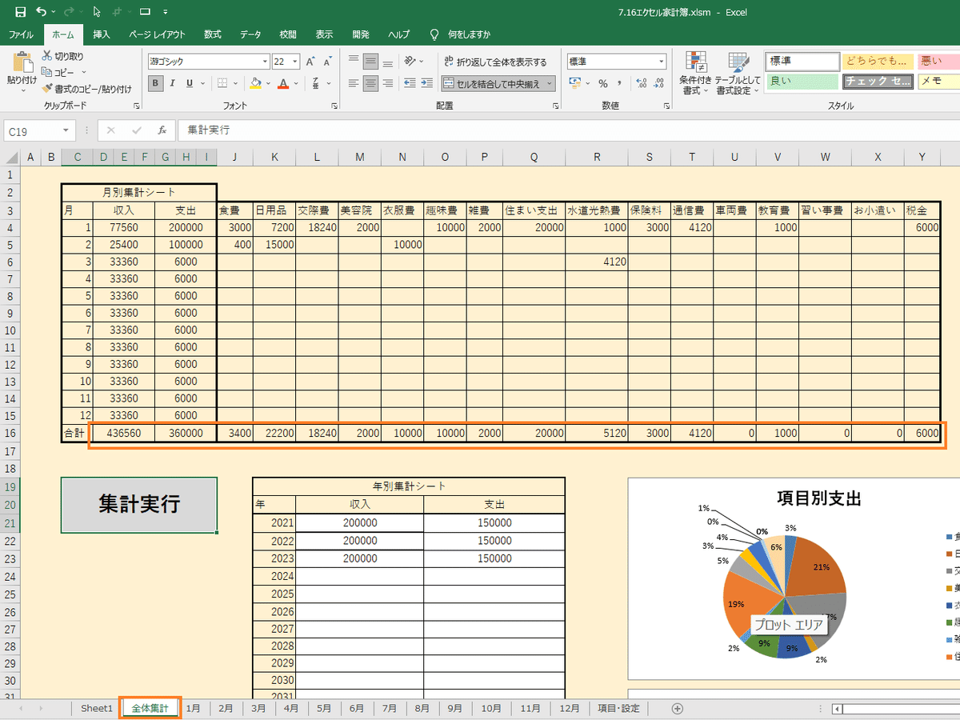The width and height of the screenshot is (960, 720).
Task: Click the fill color paint bucket icon
Action: (255, 83)
